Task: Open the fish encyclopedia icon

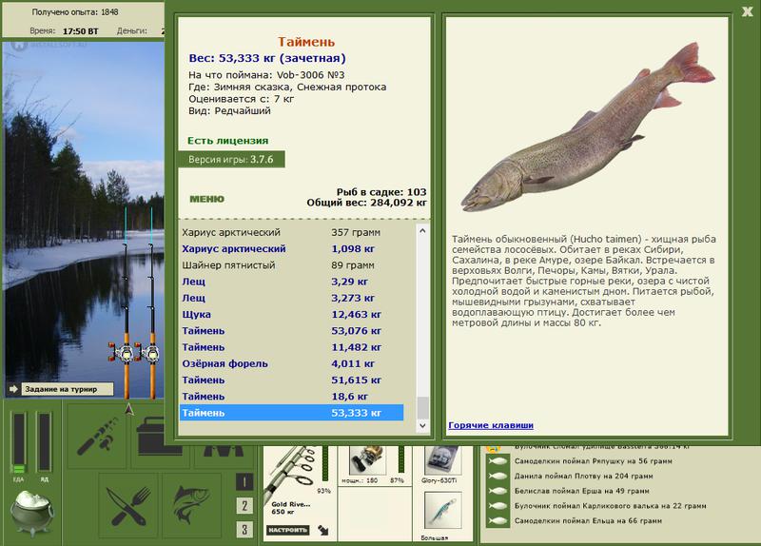Action: point(191,506)
